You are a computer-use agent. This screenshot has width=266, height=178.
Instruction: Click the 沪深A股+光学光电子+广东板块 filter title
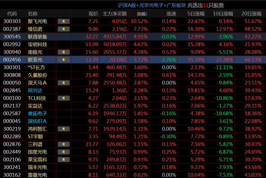point(150,5)
